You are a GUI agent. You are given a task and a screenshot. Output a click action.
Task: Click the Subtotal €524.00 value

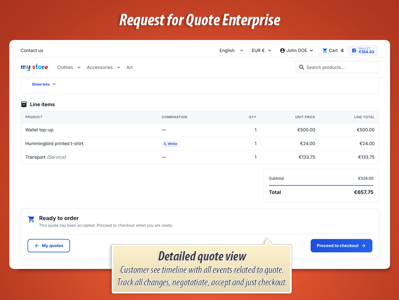[x=366, y=178]
